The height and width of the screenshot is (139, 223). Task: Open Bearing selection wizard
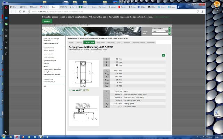tap(49, 51)
